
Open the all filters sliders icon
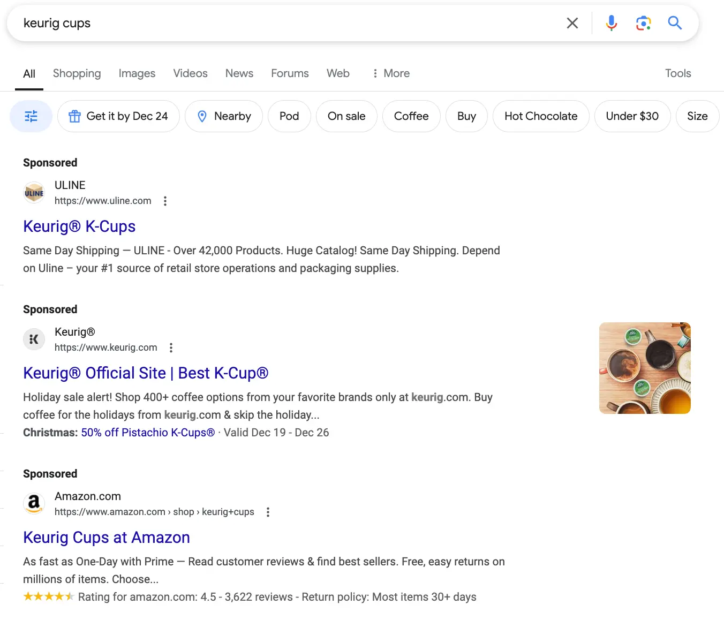pos(31,116)
